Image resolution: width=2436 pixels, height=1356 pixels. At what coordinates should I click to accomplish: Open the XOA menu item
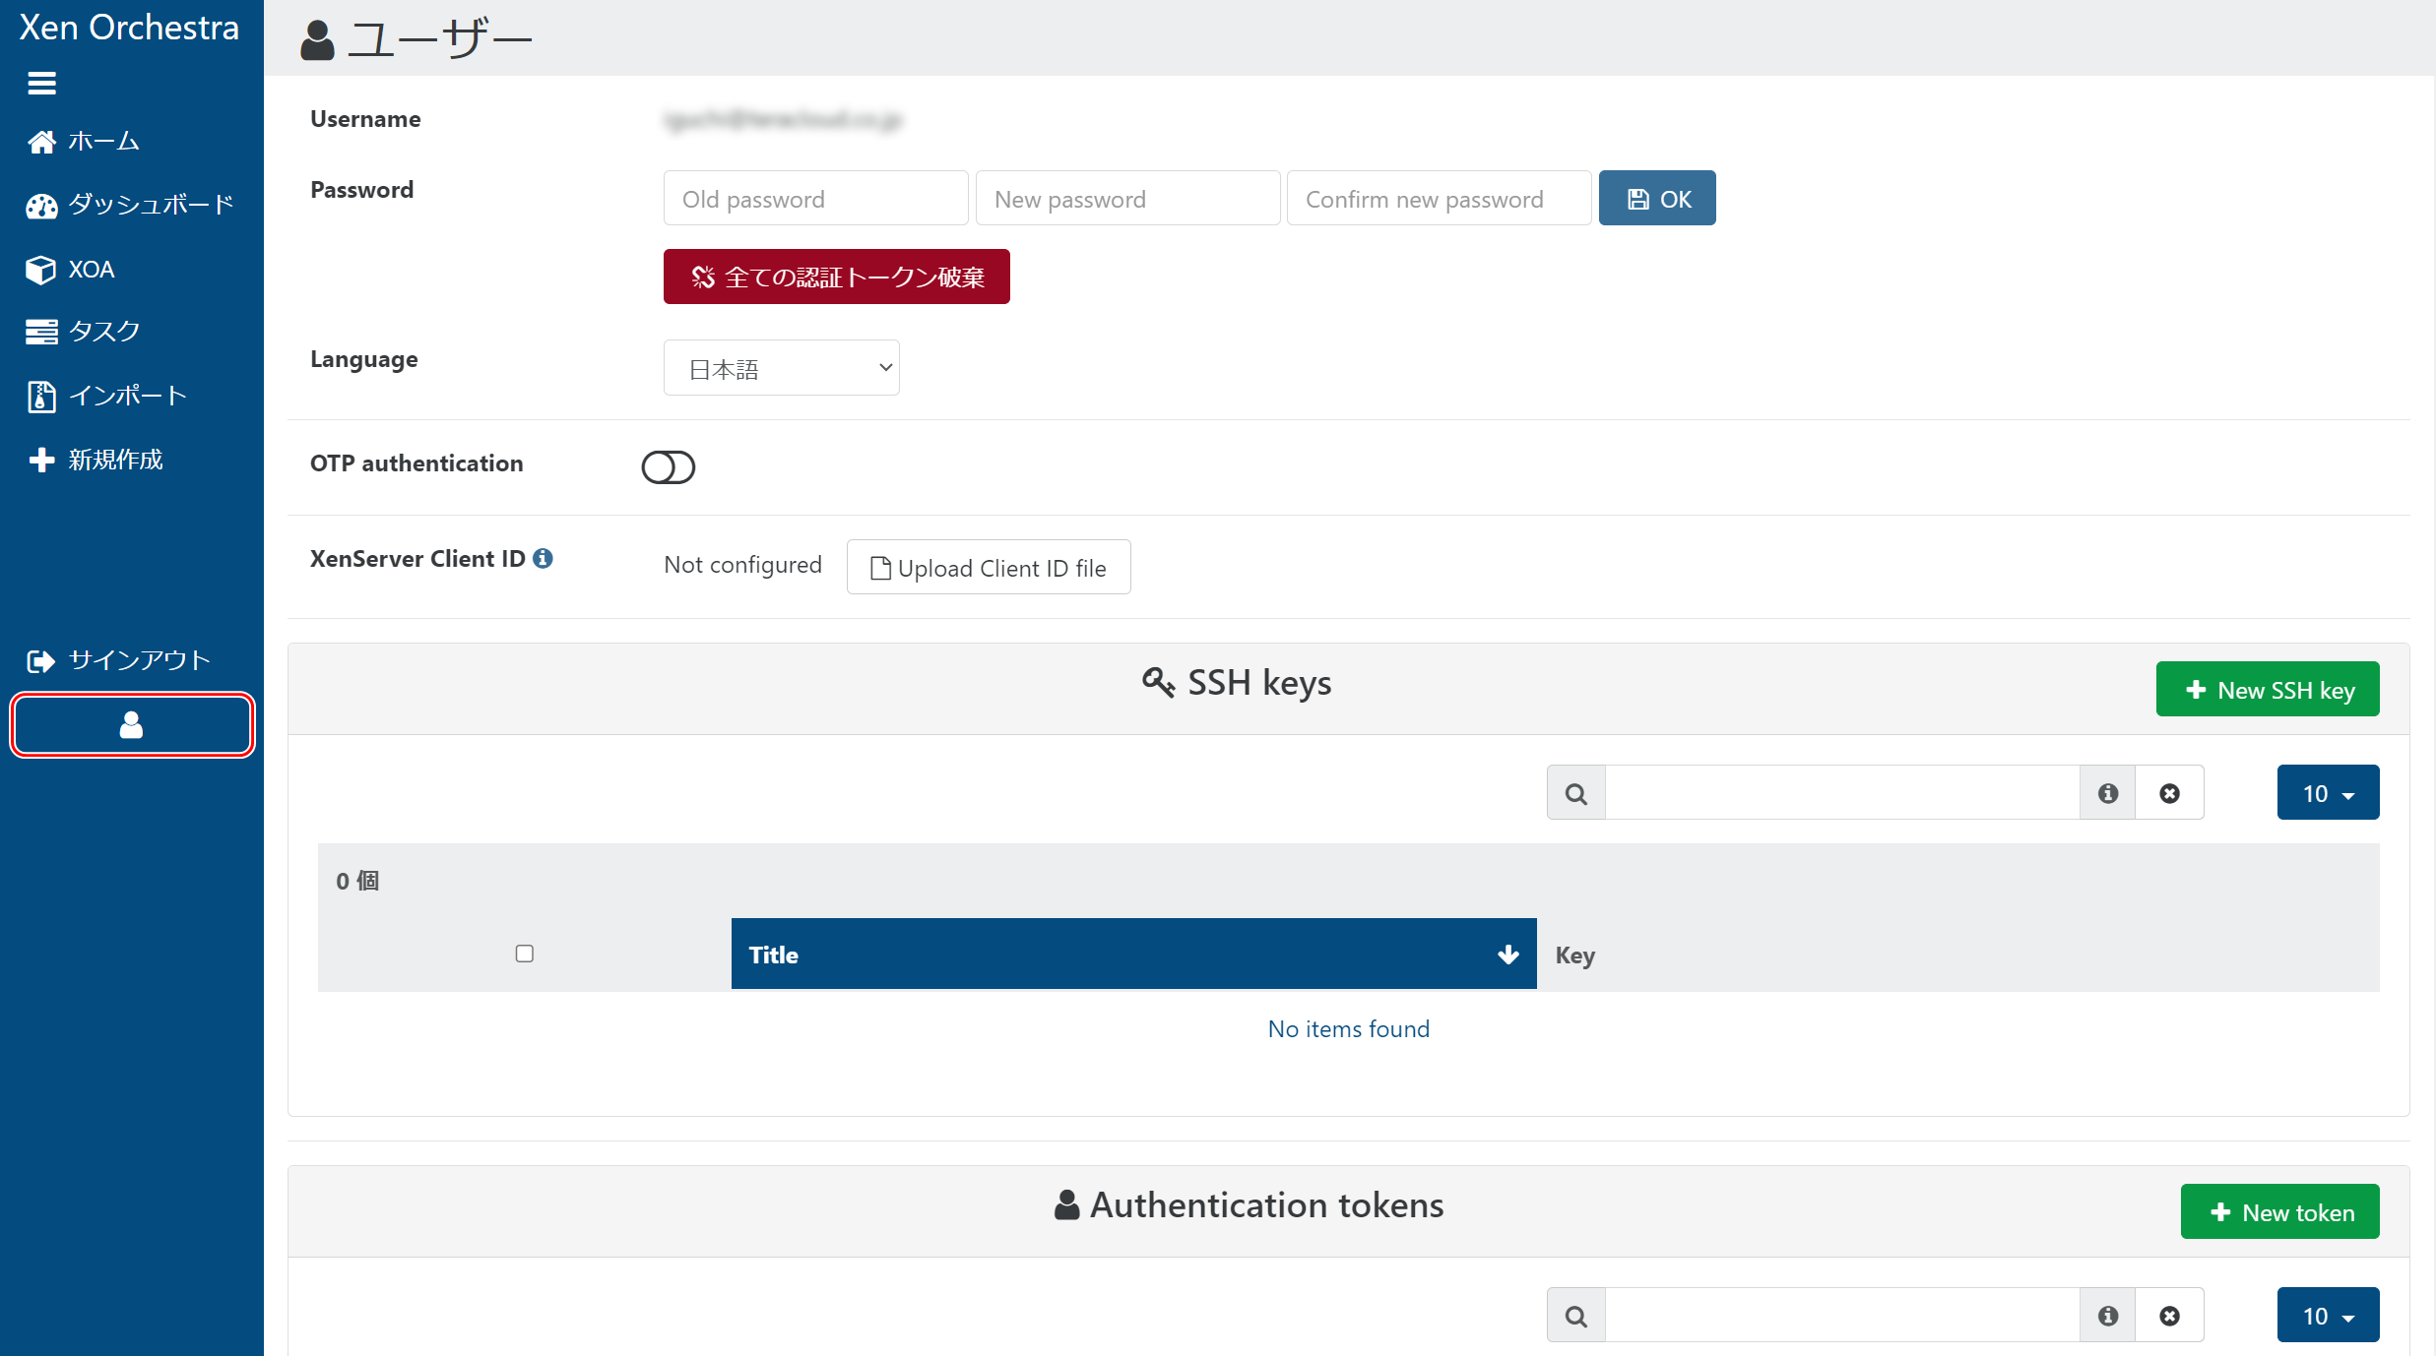(71, 269)
